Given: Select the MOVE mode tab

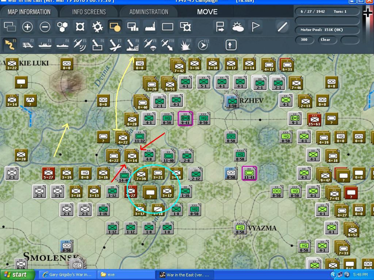Looking at the screenshot, I should (207, 12).
